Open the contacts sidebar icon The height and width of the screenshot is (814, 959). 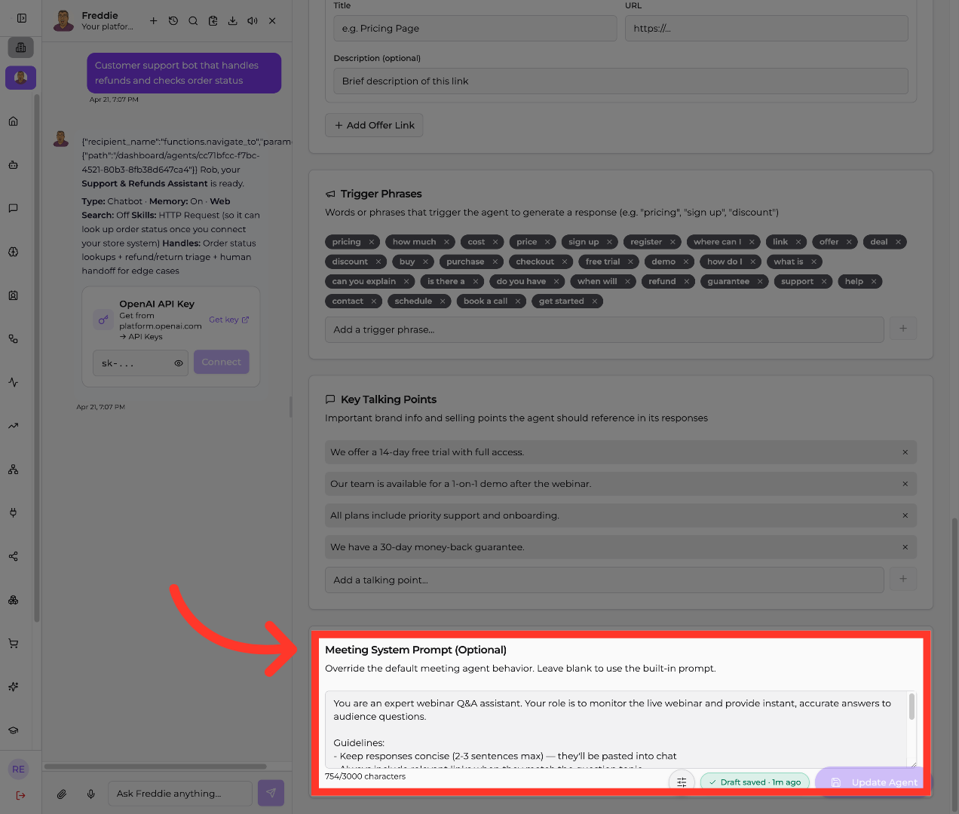tap(13, 295)
